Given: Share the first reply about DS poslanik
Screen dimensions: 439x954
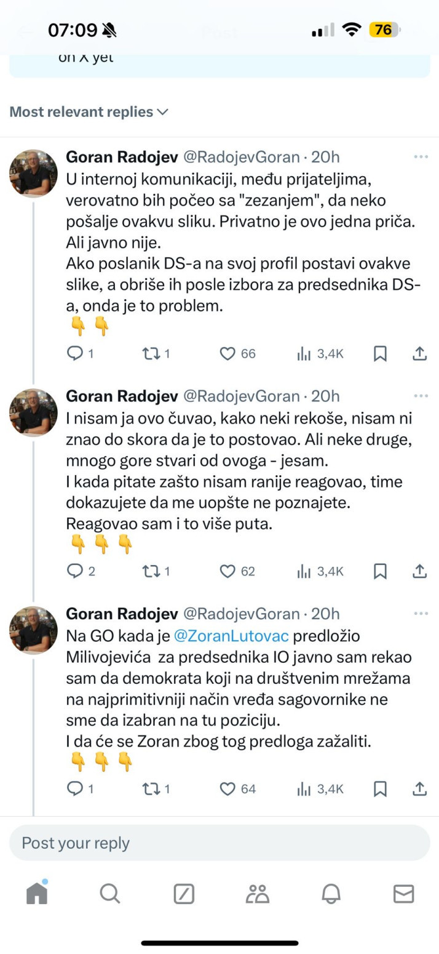Looking at the screenshot, I should [x=419, y=353].
